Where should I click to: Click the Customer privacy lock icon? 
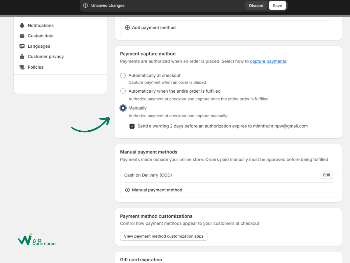tap(22, 57)
